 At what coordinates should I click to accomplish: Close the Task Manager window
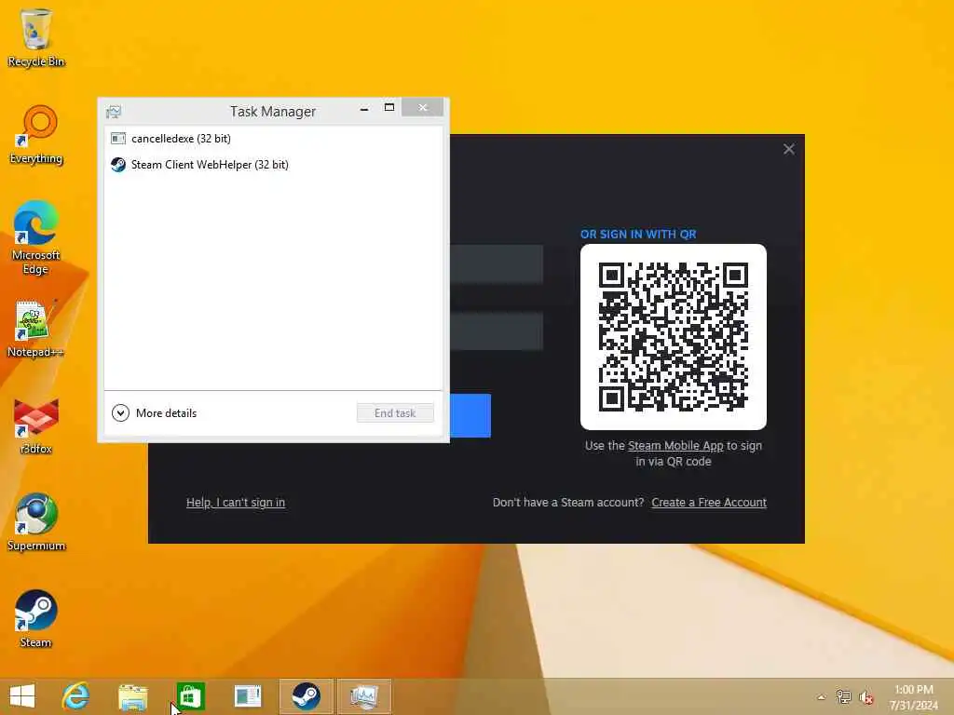[x=423, y=108]
